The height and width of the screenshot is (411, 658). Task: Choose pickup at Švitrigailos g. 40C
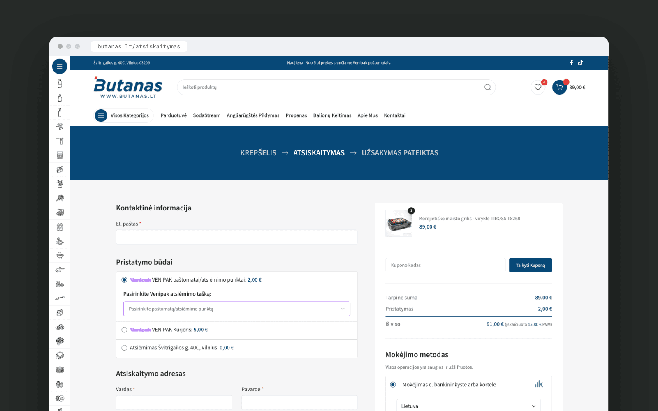(124, 348)
